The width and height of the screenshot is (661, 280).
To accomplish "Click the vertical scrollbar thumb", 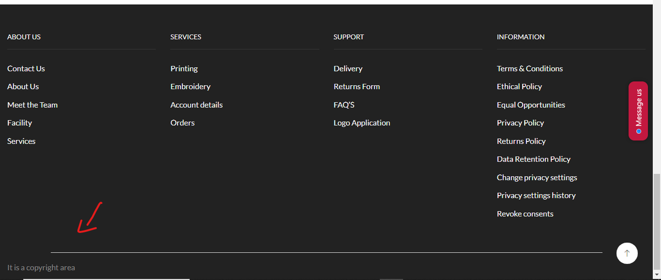I will (x=656, y=221).
